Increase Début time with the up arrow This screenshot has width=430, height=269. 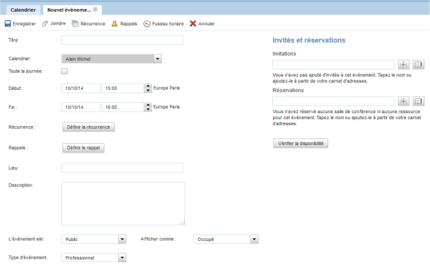click(x=148, y=86)
